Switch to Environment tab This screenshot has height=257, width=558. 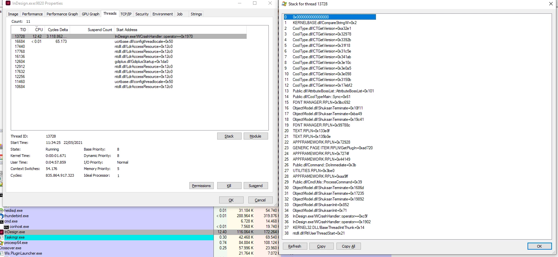pyautogui.click(x=163, y=14)
